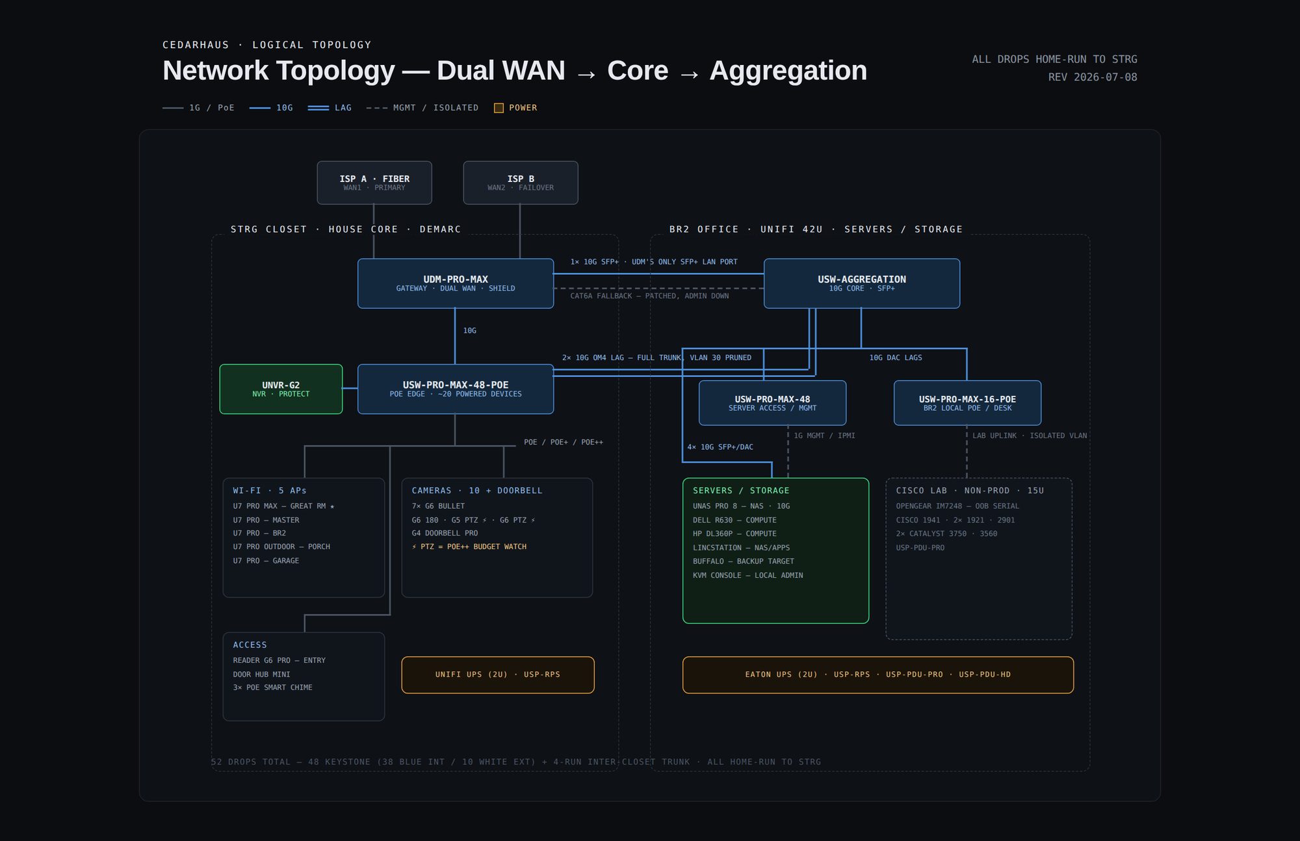This screenshot has height=841, width=1300.
Task: Select the EATON UPS (2U) power box
Action: click(x=878, y=675)
